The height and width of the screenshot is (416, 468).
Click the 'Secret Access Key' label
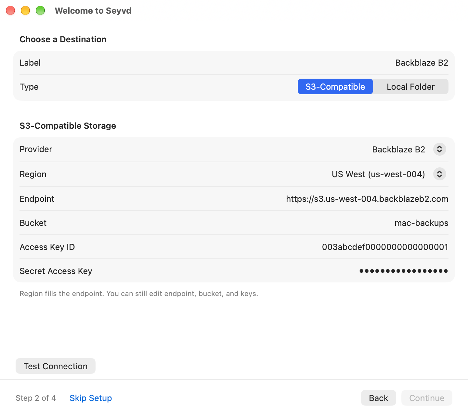(x=56, y=271)
